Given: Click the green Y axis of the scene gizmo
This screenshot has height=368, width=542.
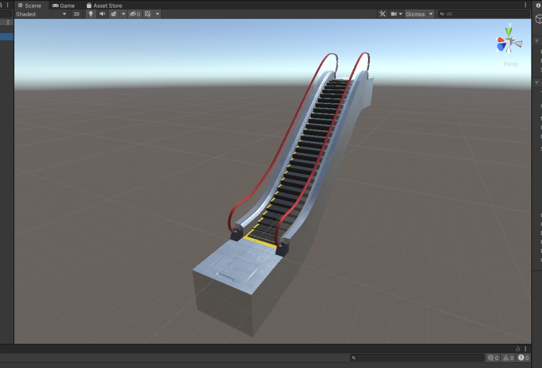Looking at the screenshot, I should pos(509,30).
